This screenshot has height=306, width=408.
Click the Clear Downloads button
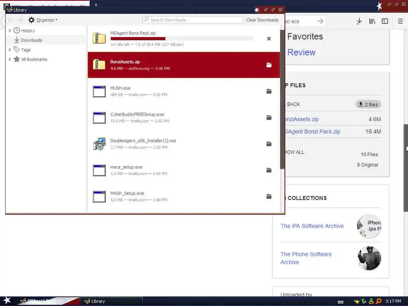pyautogui.click(x=262, y=20)
